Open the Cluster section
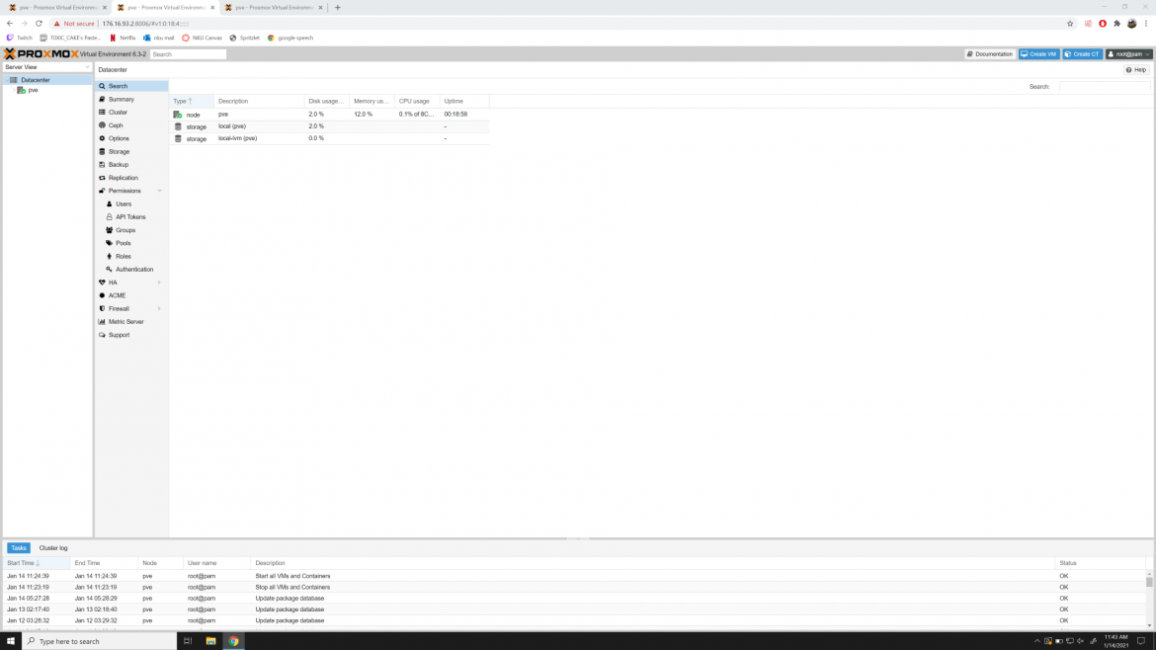1156x650 pixels. (118, 112)
